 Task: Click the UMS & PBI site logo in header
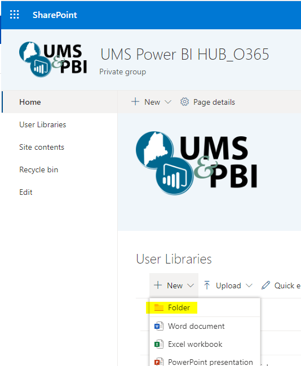point(54,60)
